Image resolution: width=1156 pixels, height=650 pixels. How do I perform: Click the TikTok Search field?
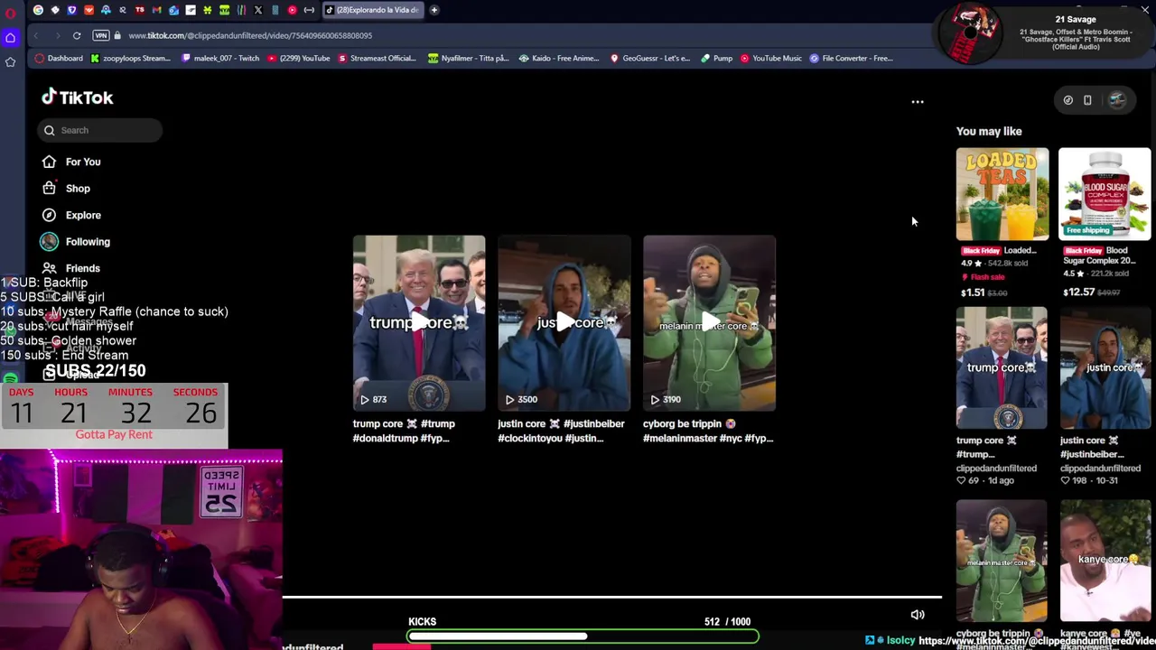[x=100, y=130]
